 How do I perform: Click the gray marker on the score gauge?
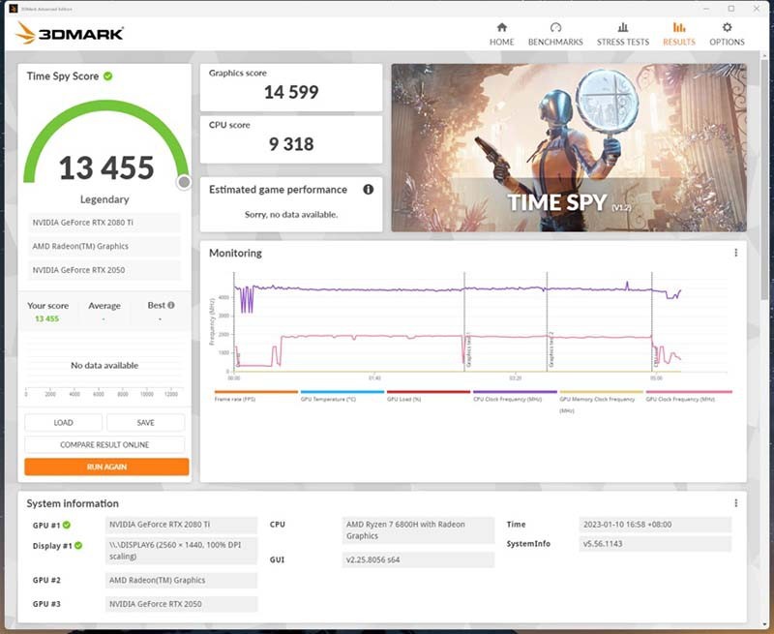[184, 182]
